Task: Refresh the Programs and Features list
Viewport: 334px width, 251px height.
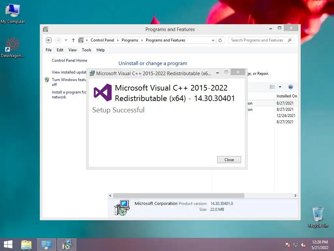Action: pos(220,40)
